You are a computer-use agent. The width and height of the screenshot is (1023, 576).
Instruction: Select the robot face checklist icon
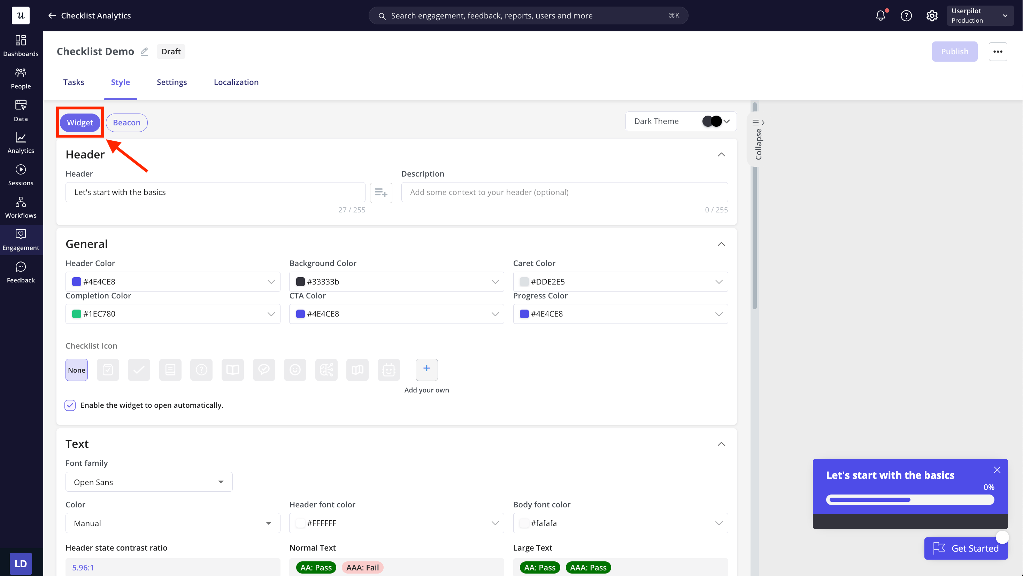tap(389, 370)
